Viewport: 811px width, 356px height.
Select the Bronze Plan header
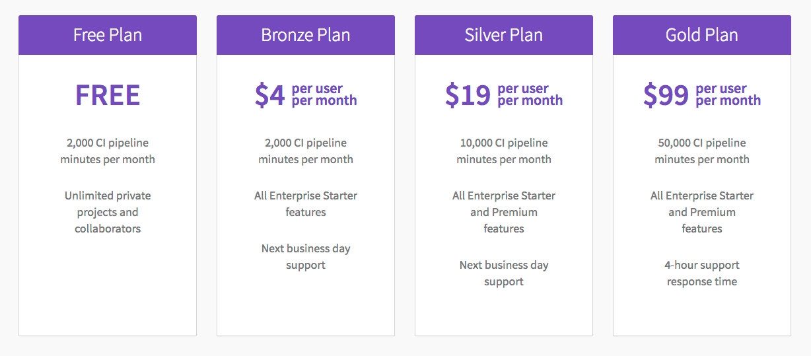(x=306, y=35)
